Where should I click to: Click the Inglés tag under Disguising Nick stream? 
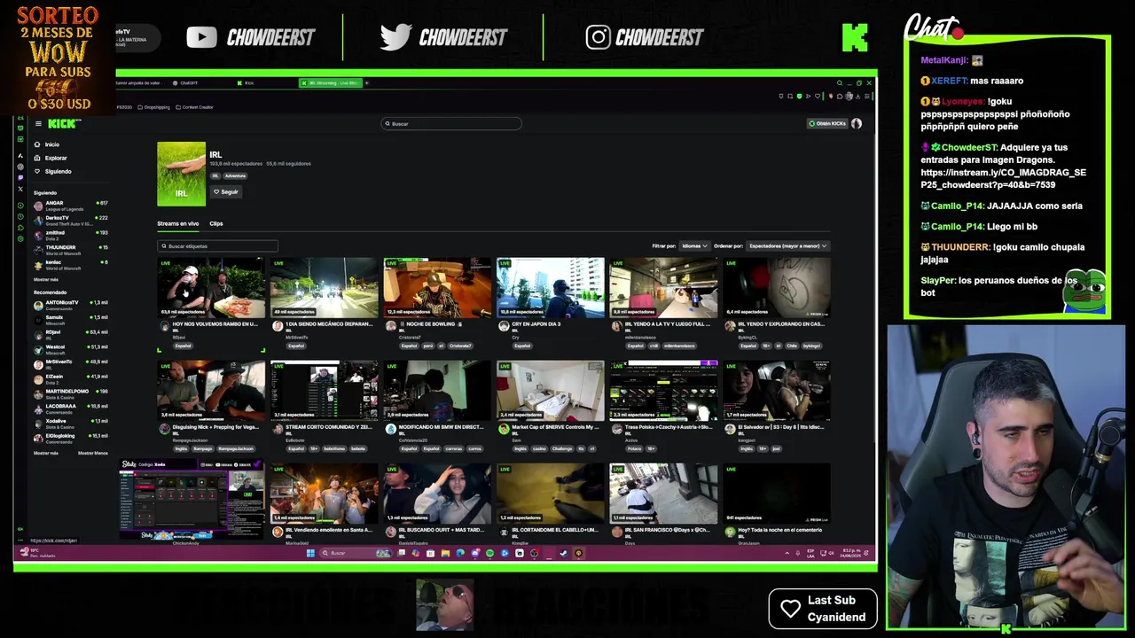[x=181, y=448]
